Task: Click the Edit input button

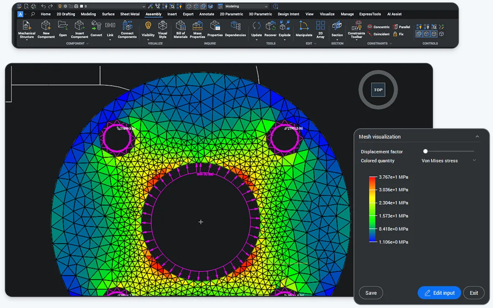Action: [x=439, y=293]
